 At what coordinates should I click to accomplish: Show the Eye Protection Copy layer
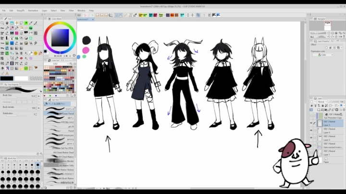[311, 116]
